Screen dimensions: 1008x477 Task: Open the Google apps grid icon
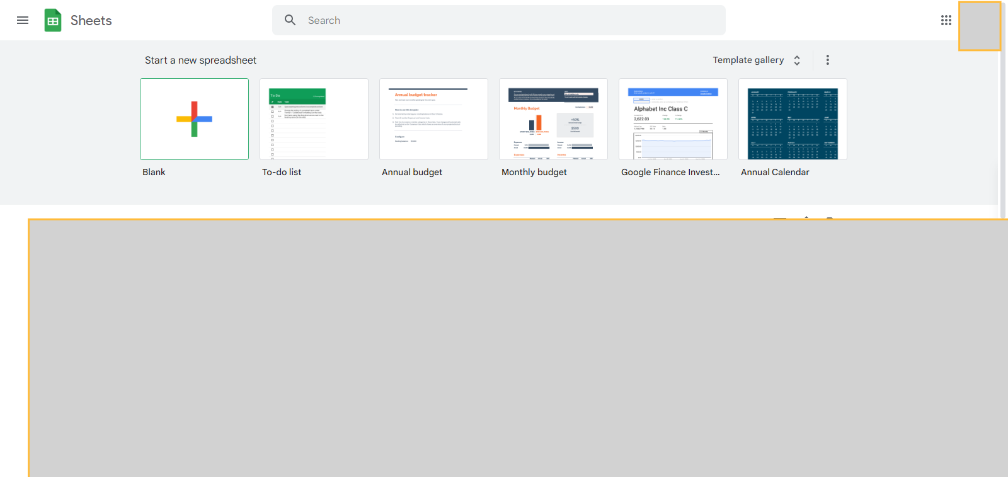(x=946, y=20)
